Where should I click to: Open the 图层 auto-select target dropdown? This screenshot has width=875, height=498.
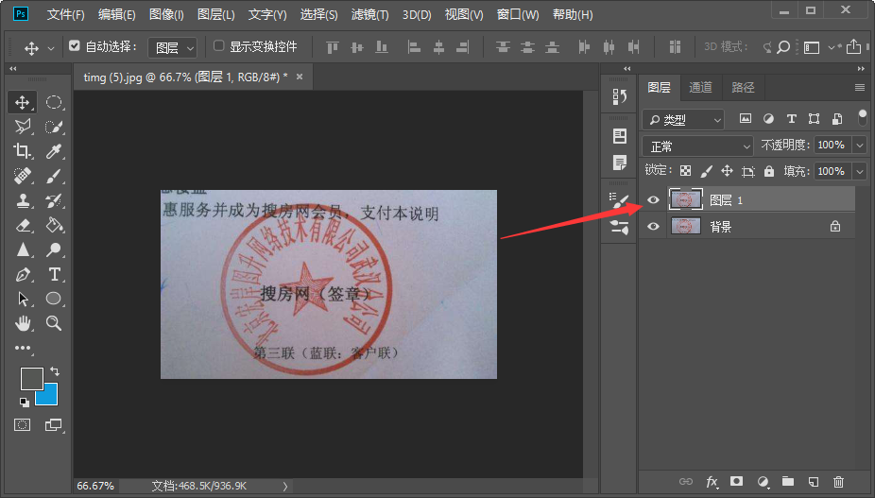tap(172, 48)
